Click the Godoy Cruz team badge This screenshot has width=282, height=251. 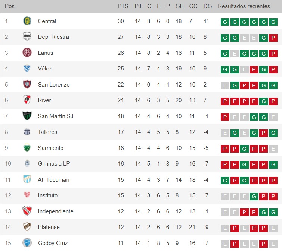point(27,243)
